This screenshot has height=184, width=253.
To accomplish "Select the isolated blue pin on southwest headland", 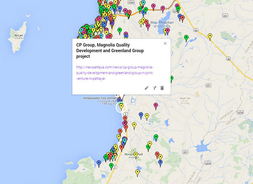I will 99,163.
